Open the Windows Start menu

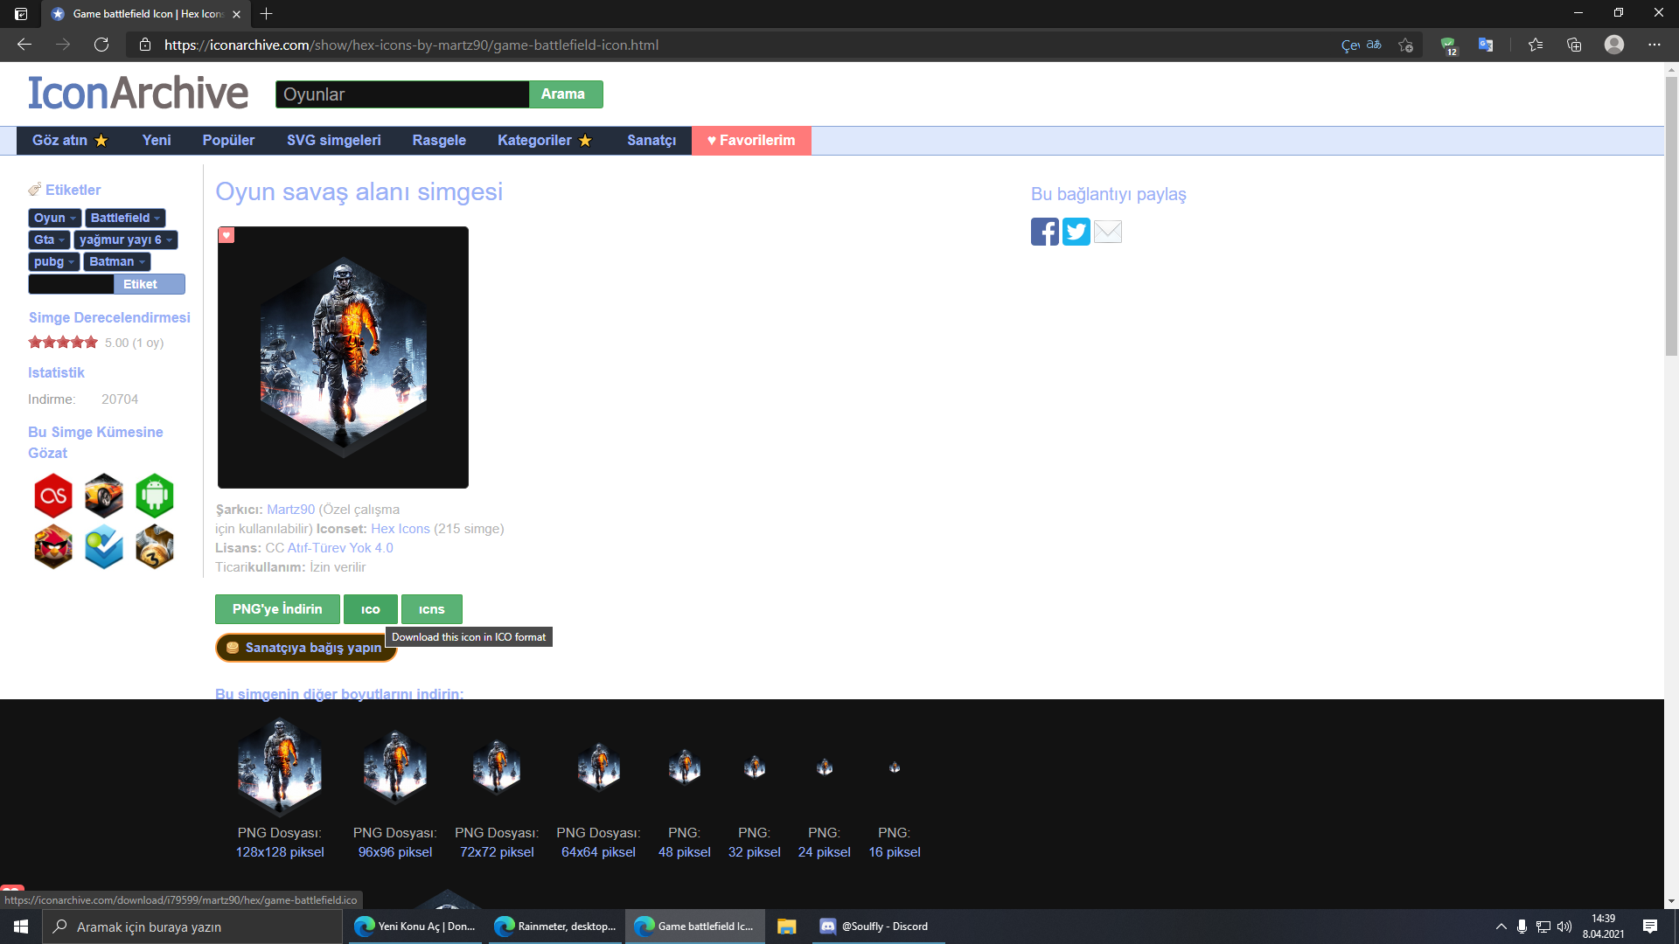tap(21, 927)
